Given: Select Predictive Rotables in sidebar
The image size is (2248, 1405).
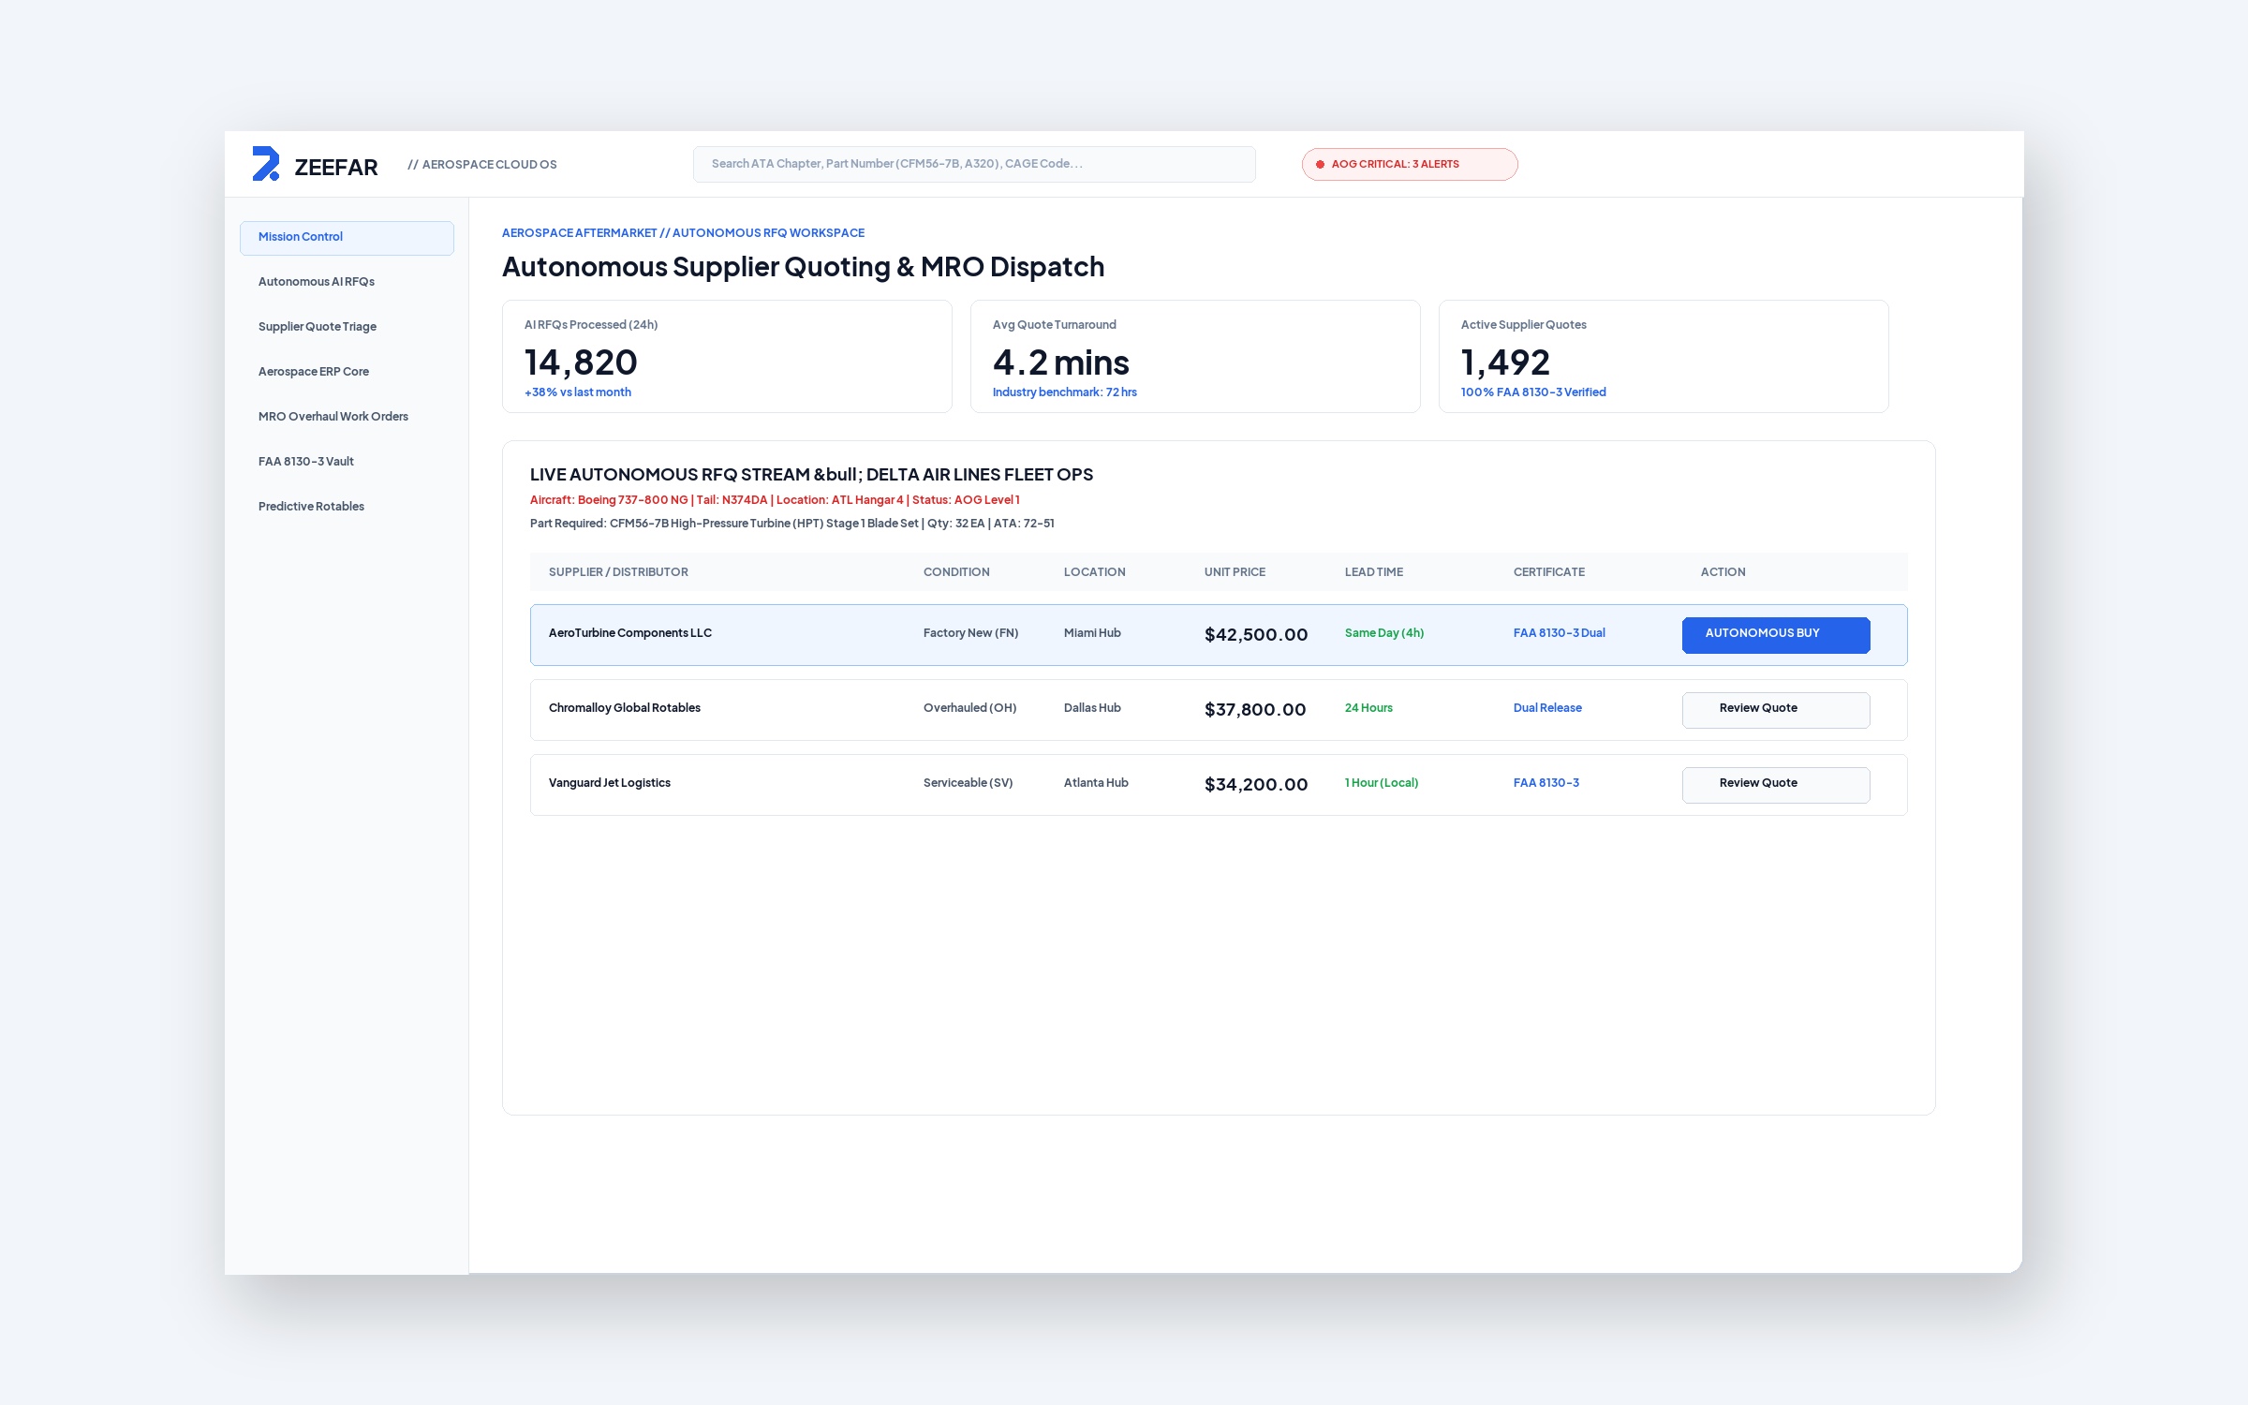Looking at the screenshot, I should (x=311, y=507).
